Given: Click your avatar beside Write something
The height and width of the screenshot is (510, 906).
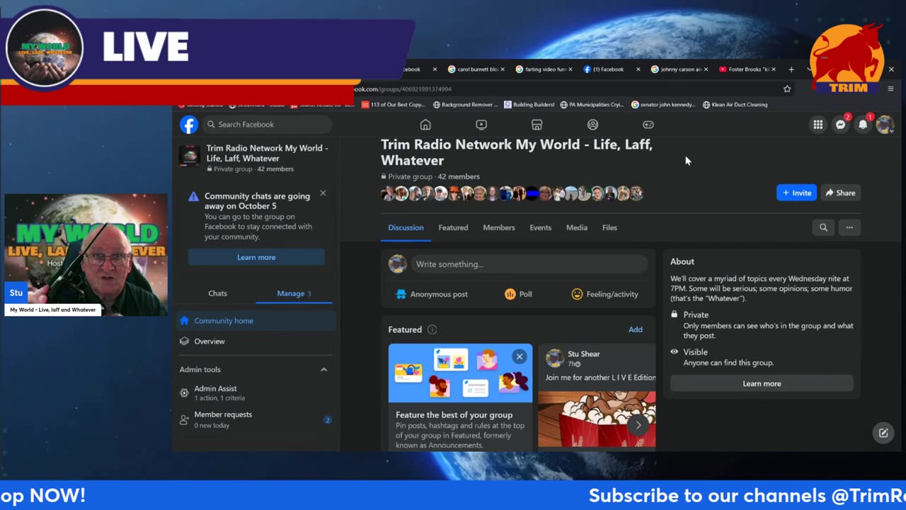Looking at the screenshot, I should click(x=398, y=264).
